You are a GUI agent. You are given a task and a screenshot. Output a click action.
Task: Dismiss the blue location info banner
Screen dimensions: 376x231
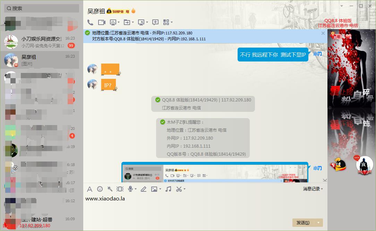323,33
